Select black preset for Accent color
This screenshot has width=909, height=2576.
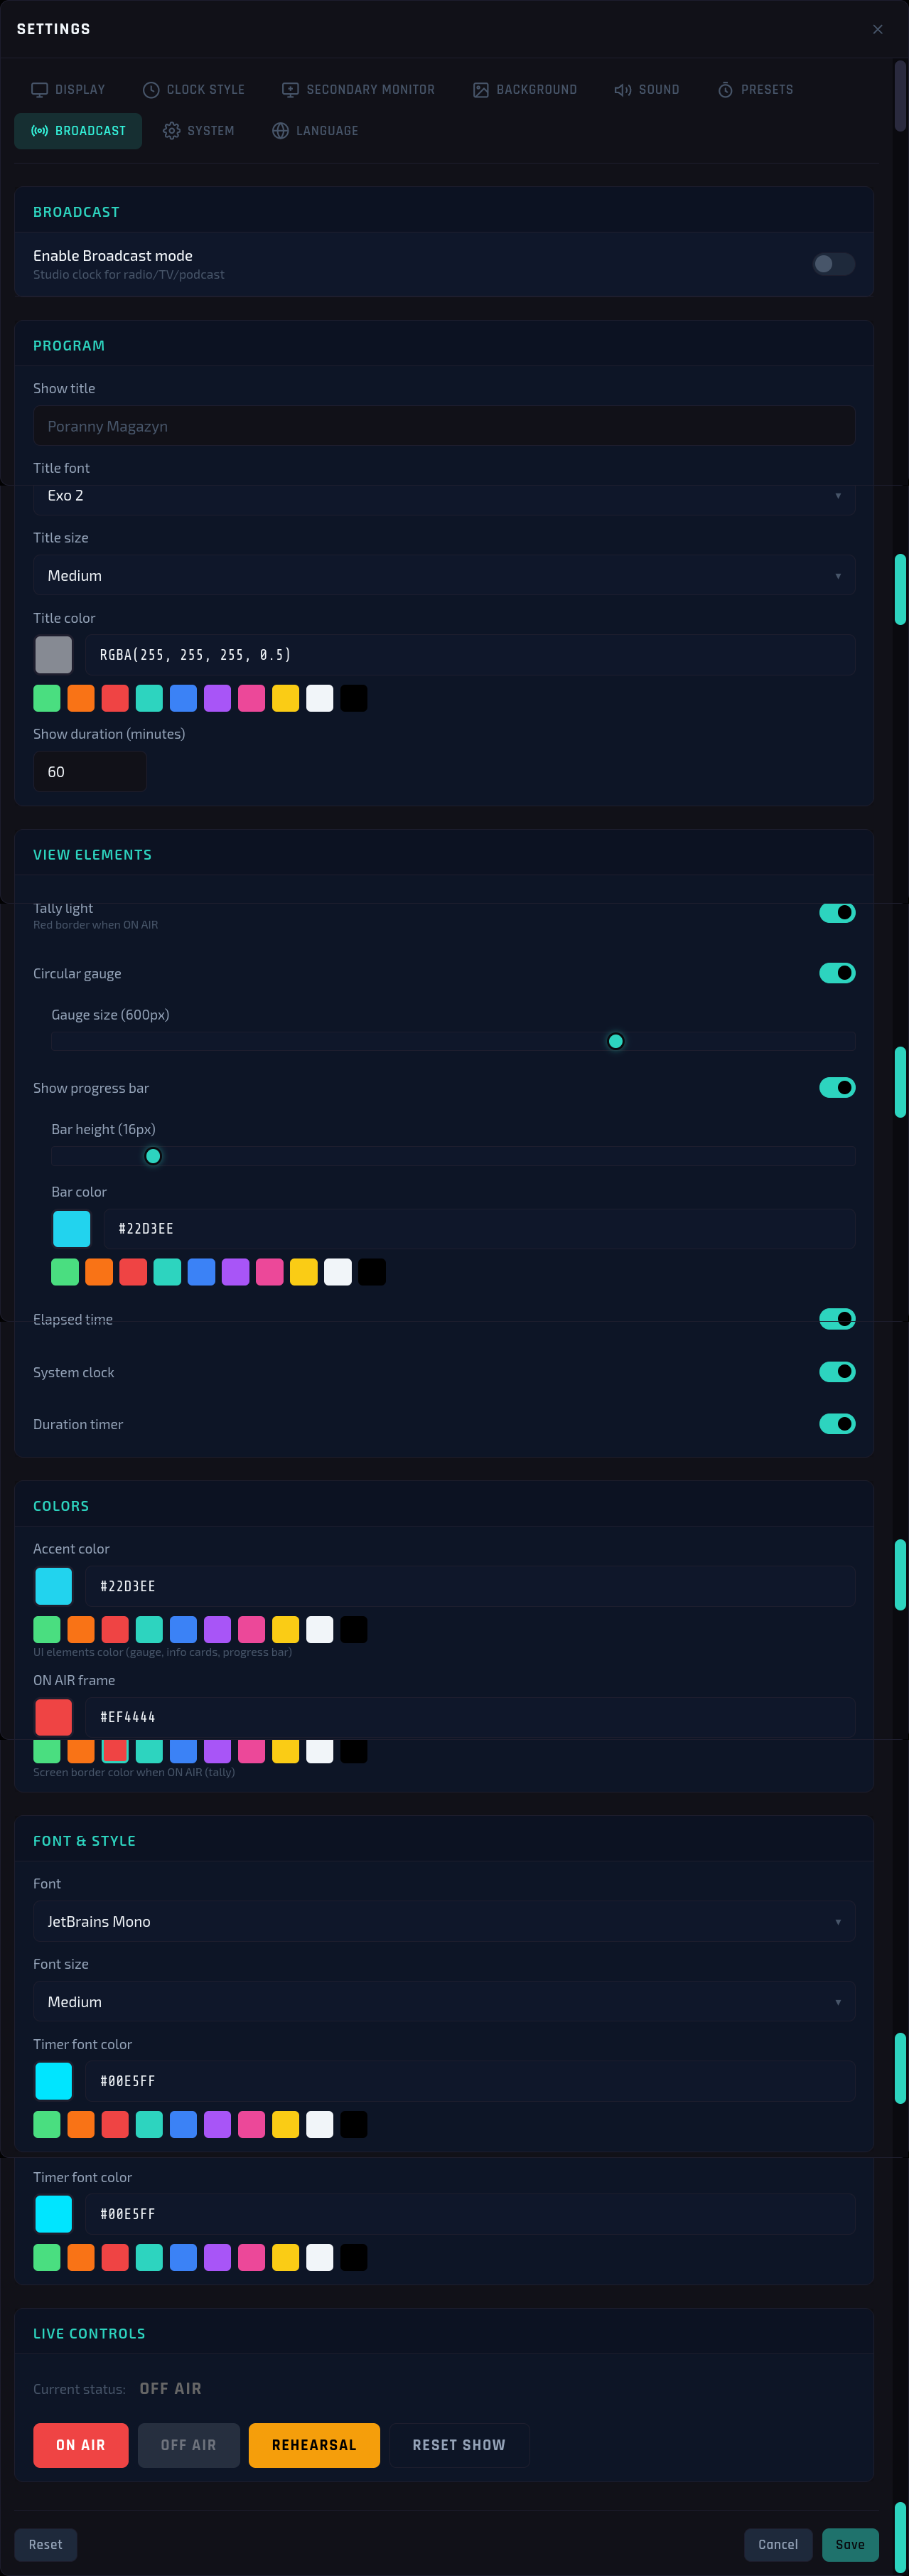[354, 1629]
